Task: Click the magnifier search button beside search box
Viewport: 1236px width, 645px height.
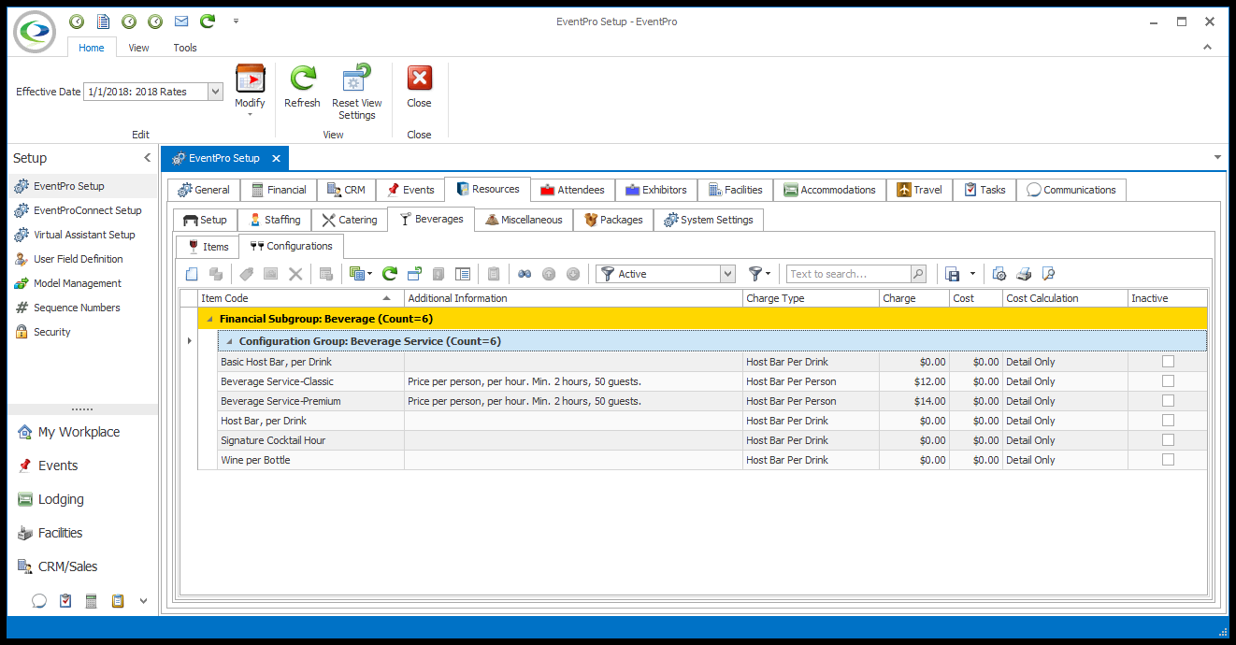Action: click(x=918, y=274)
